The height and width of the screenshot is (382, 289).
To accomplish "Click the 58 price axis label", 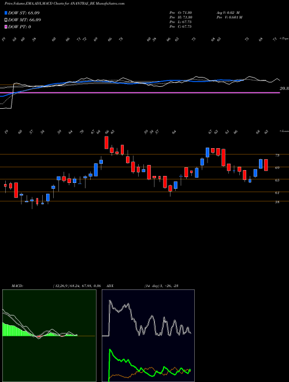I will 277,202.
